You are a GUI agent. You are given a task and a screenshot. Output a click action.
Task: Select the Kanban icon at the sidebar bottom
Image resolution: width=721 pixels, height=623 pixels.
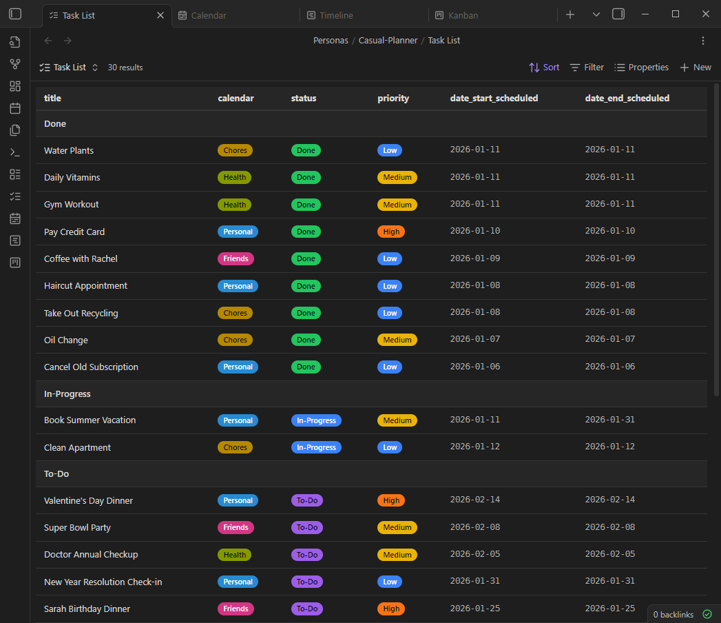click(14, 262)
